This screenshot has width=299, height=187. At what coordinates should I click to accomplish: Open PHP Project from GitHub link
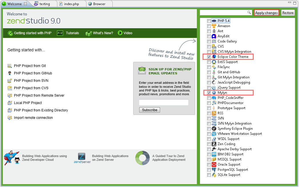33,73
